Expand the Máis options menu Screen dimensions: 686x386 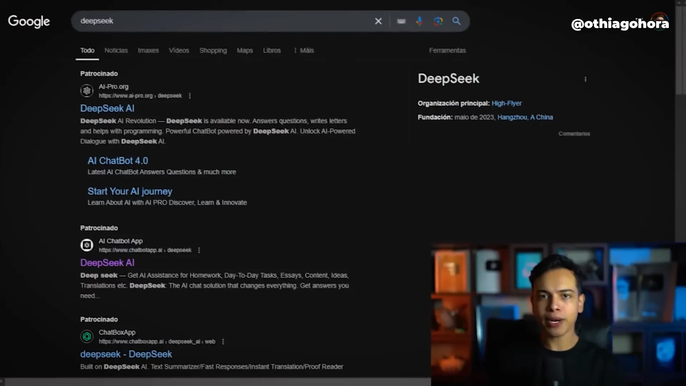click(x=304, y=50)
